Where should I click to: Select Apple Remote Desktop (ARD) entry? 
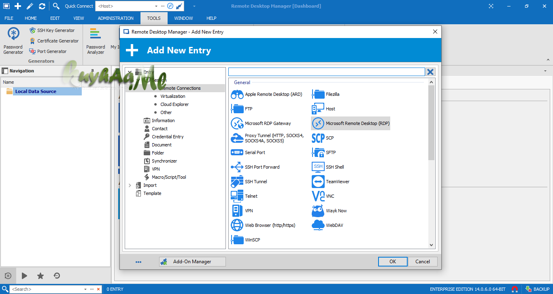pyautogui.click(x=267, y=94)
